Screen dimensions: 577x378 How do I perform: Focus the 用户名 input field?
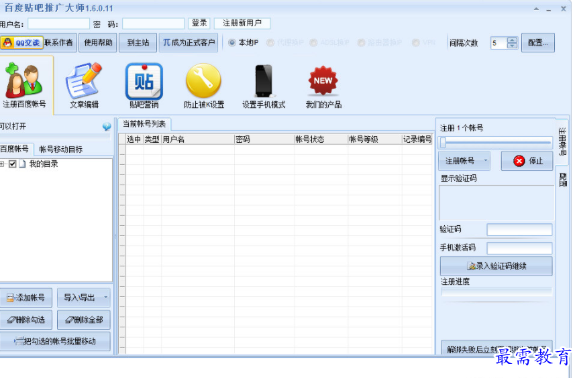click(58, 24)
